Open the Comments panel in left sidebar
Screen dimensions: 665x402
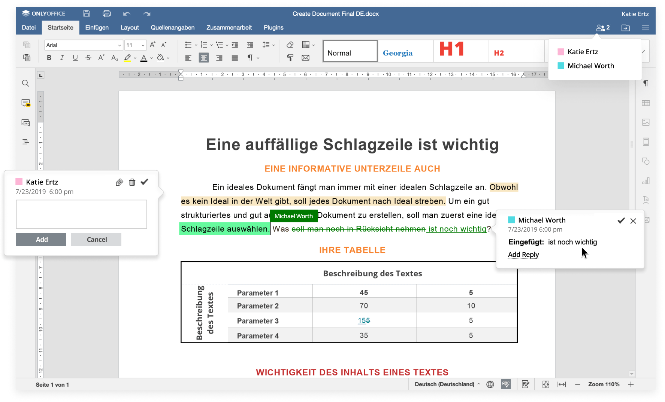[x=25, y=103]
